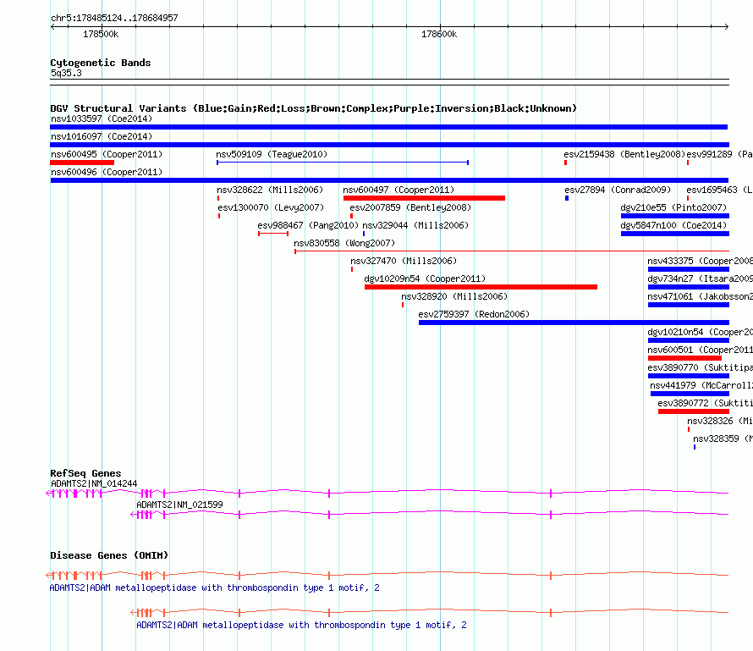Click the RefSeq Genes track title

pyautogui.click(x=85, y=473)
